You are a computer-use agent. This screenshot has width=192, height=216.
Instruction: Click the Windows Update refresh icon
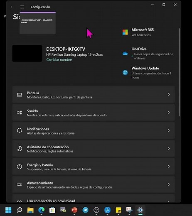[x=125, y=72]
